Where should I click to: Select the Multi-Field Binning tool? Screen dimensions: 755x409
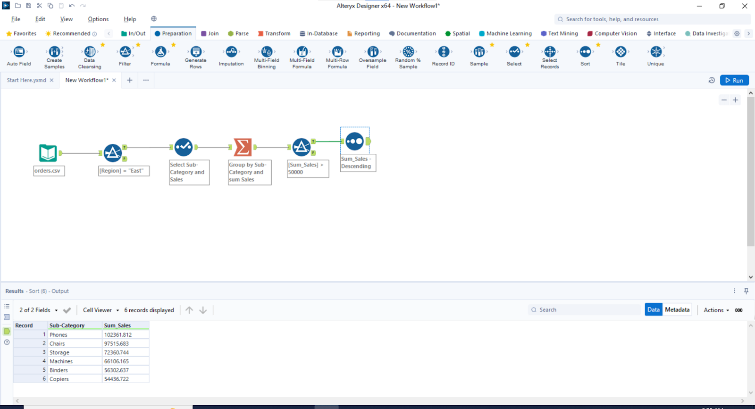point(267,57)
